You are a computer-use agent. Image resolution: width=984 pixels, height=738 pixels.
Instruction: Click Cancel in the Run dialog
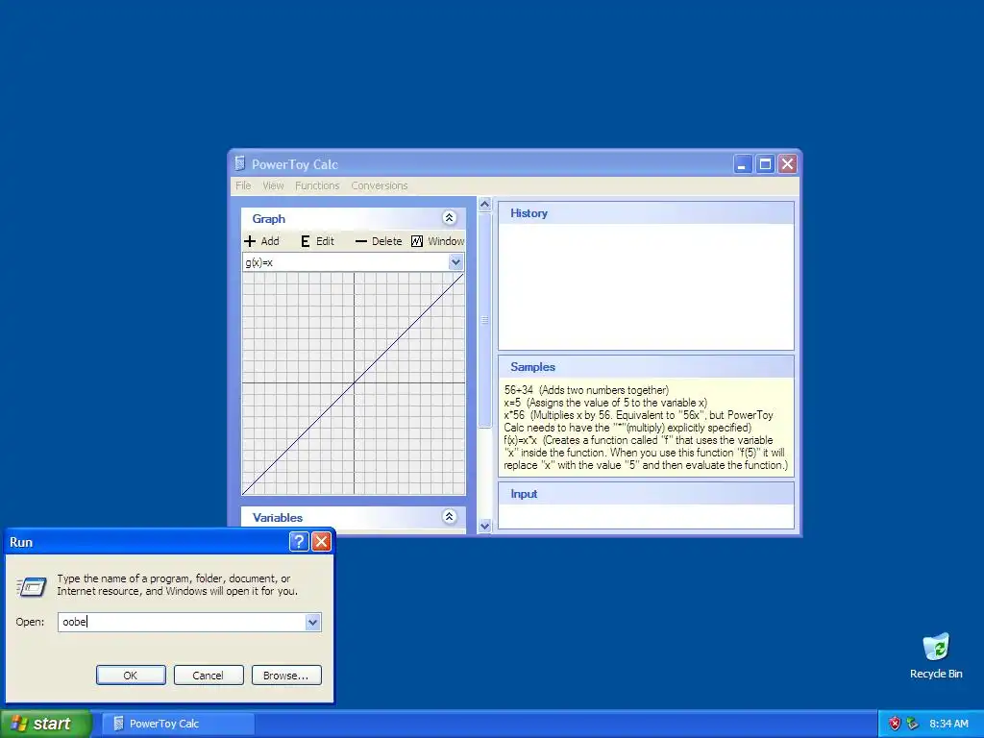(x=209, y=676)
